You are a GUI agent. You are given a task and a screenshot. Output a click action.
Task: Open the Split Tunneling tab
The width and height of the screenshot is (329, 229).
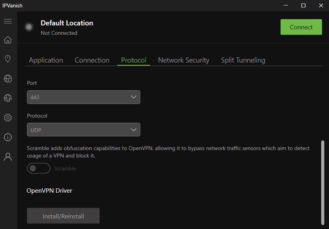pyautogui.click(x=243, y=60)
